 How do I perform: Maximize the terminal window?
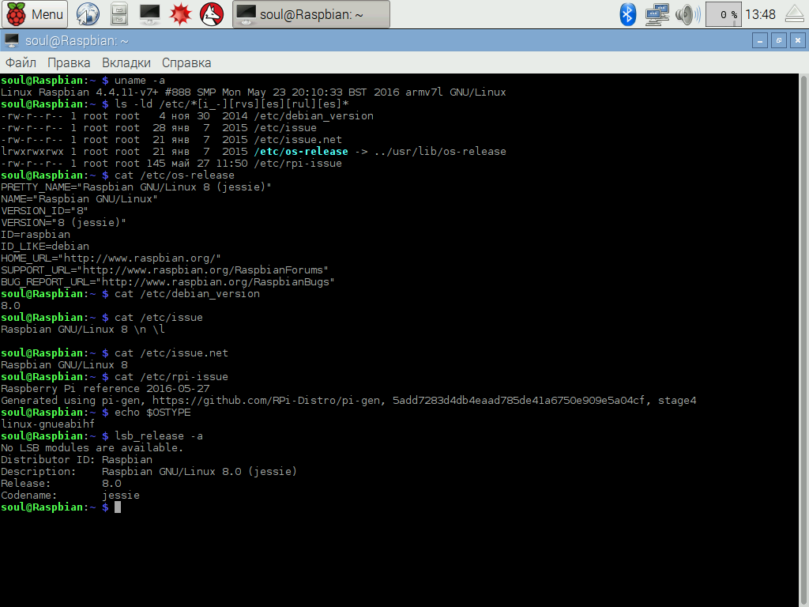pos(778,40)
